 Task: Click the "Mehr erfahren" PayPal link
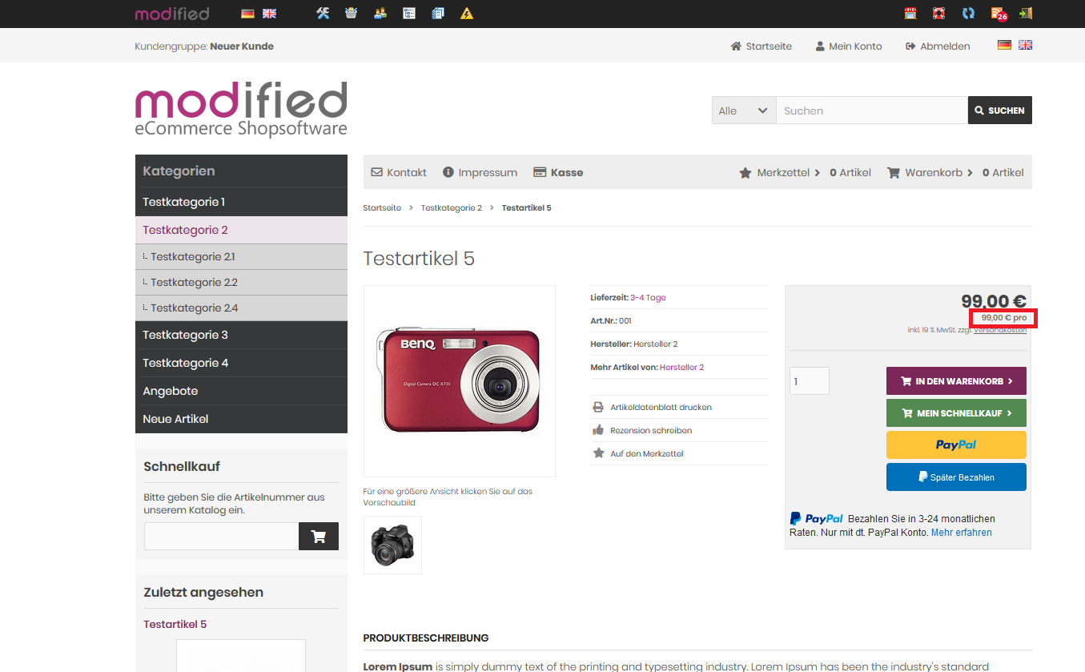click(961, 533)
